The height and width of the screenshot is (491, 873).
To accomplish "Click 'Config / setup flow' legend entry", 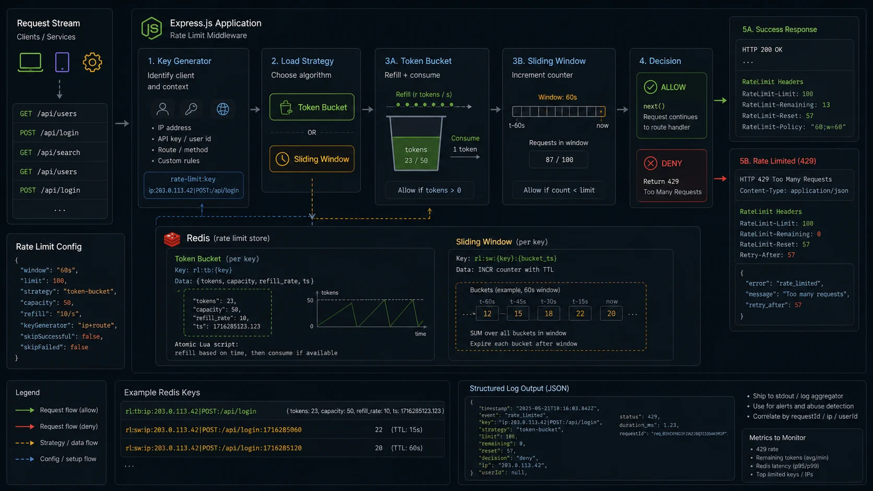I will 56,459.
